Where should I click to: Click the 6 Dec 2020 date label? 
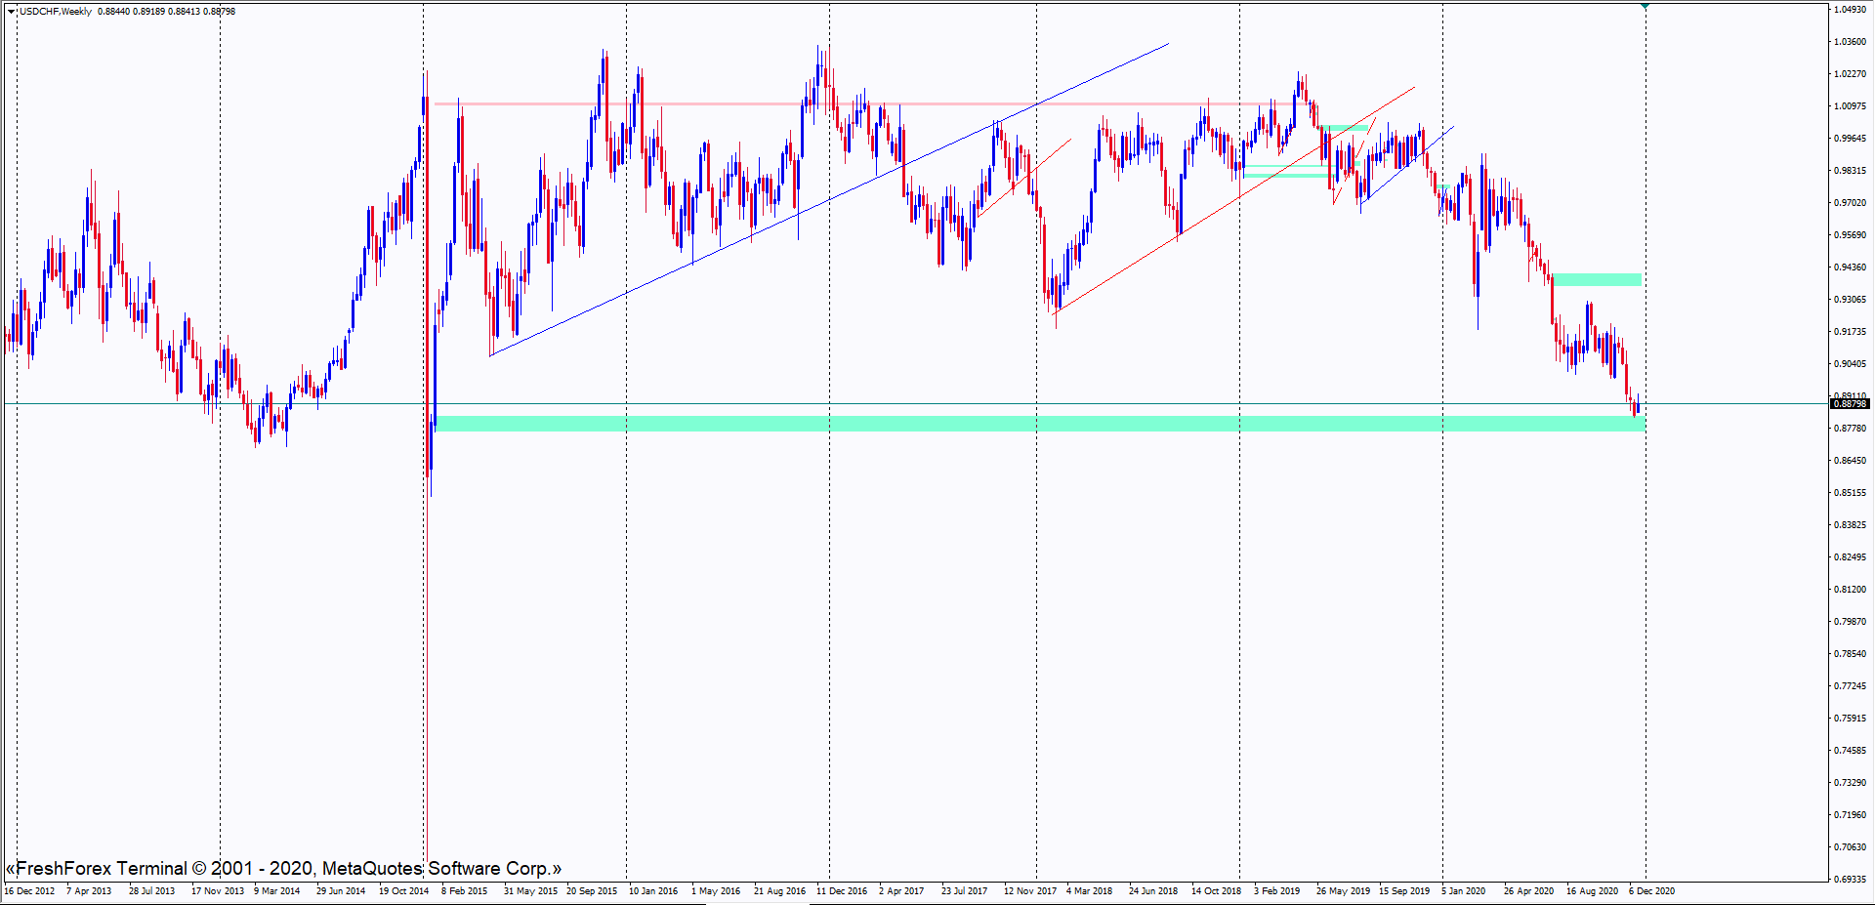click(x=1651, y=891)
